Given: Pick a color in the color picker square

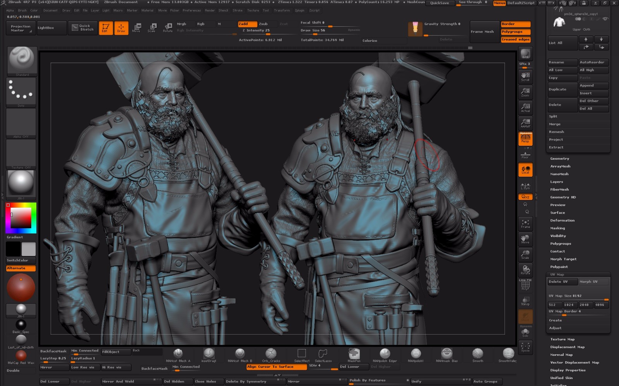Looking at the screenshot, I should click(21, 218).
